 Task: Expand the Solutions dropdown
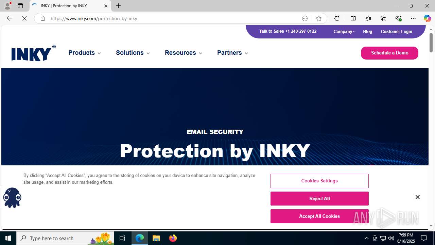(133, 53)
